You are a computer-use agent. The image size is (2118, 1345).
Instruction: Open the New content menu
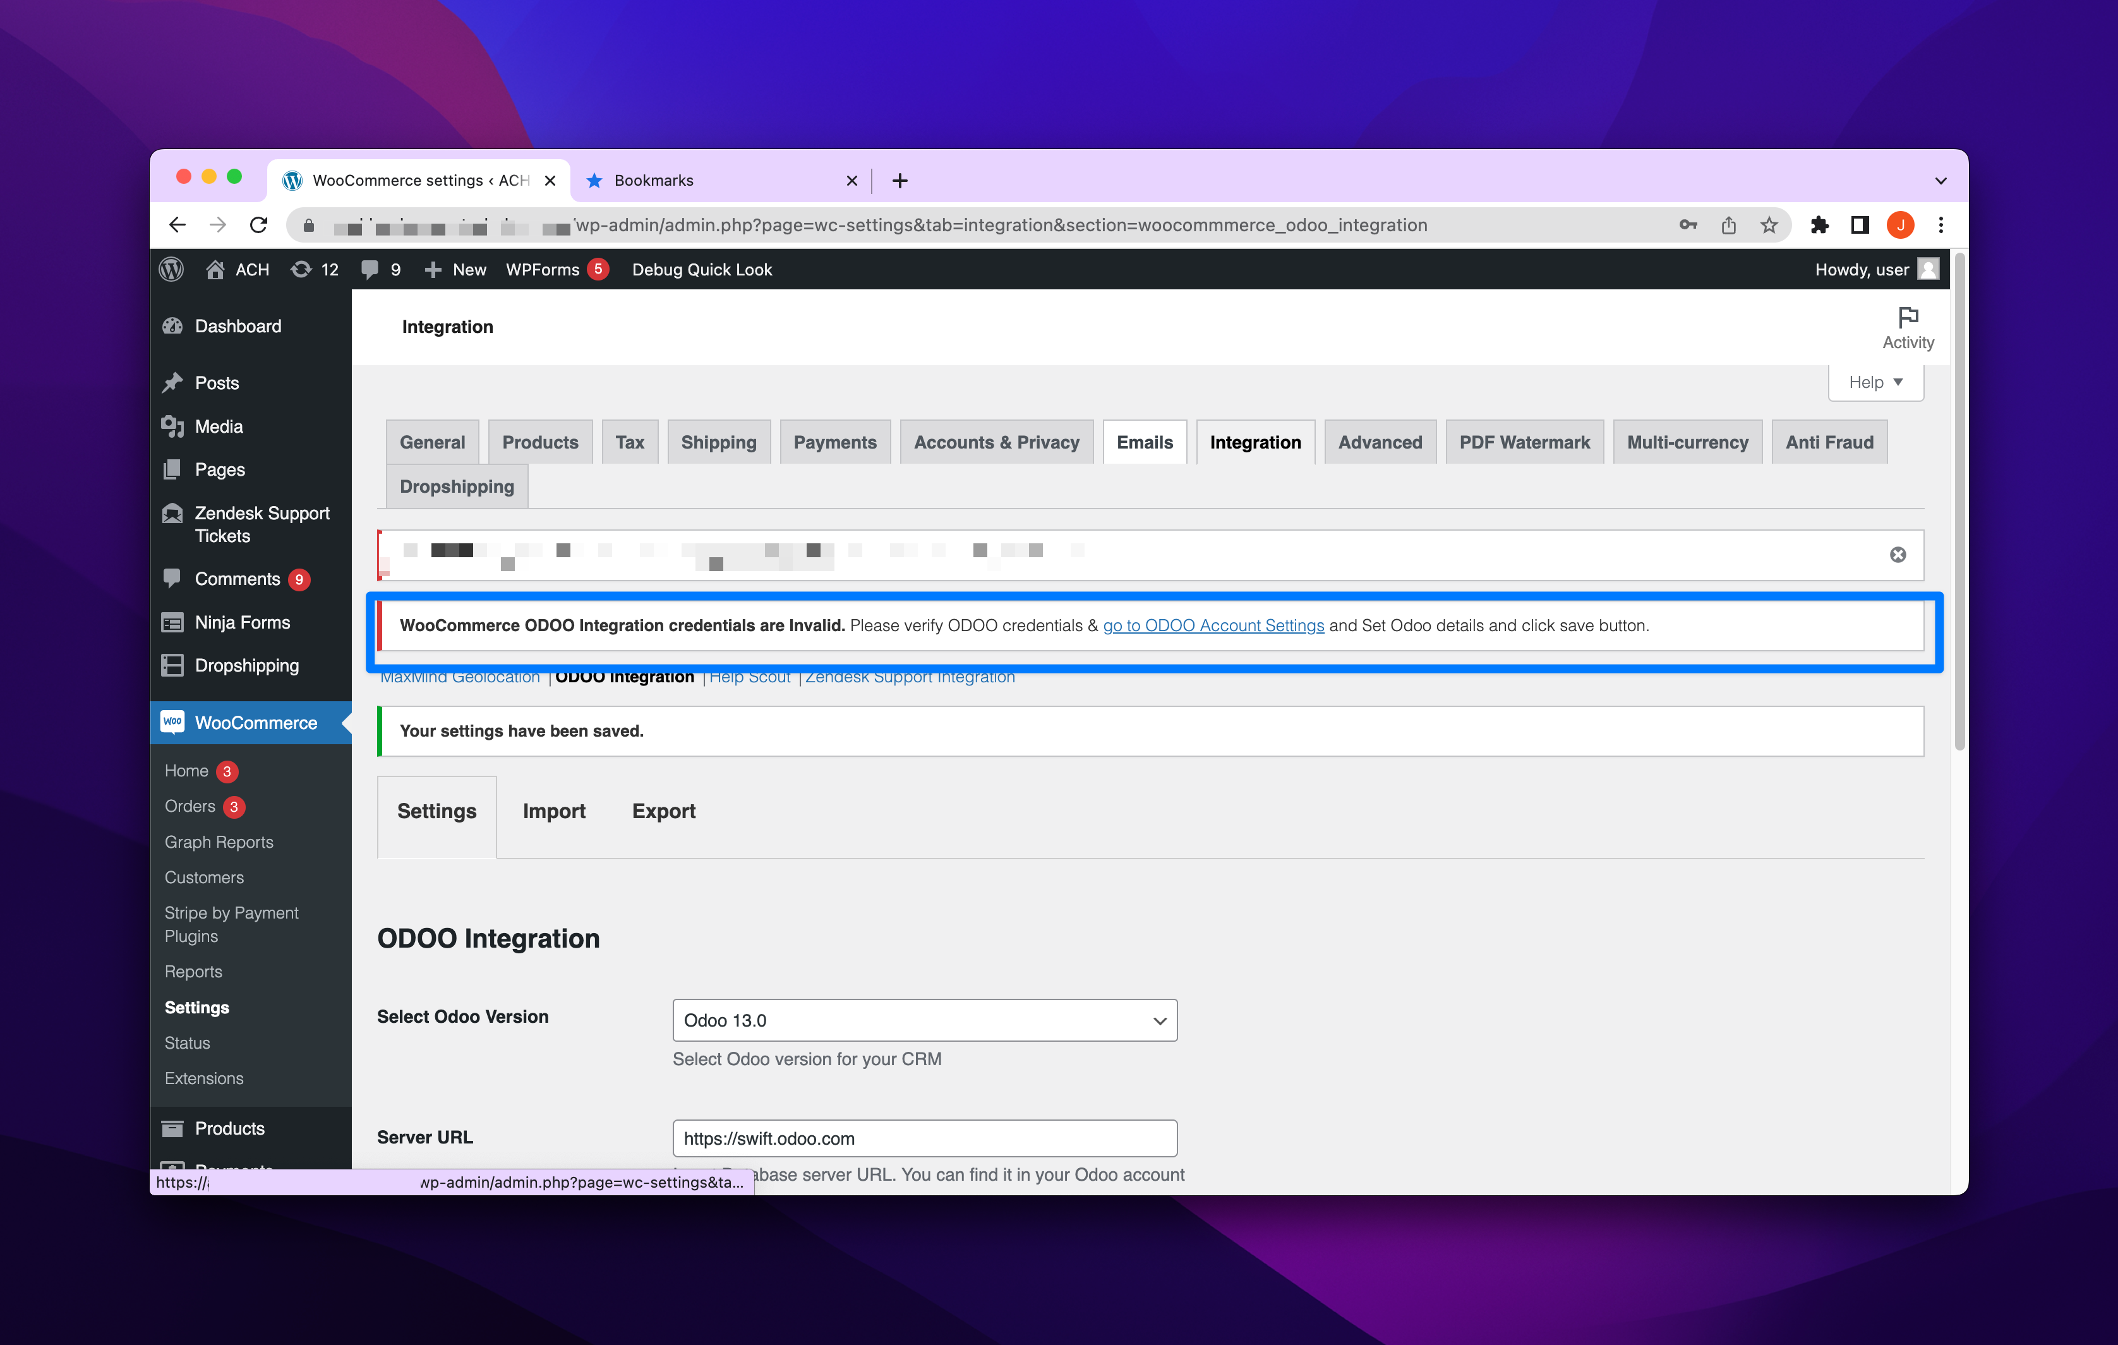(455, 269)
